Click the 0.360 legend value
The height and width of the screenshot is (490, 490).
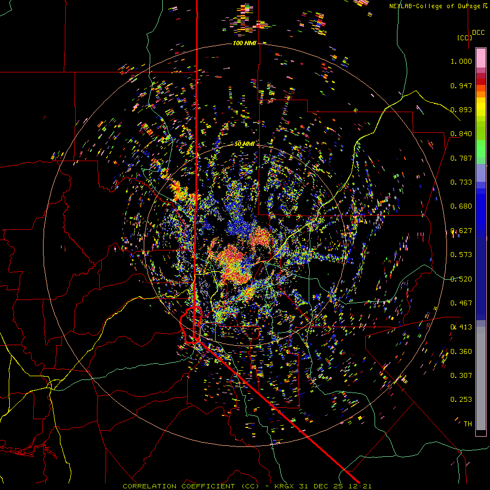[x=461, y=352]
